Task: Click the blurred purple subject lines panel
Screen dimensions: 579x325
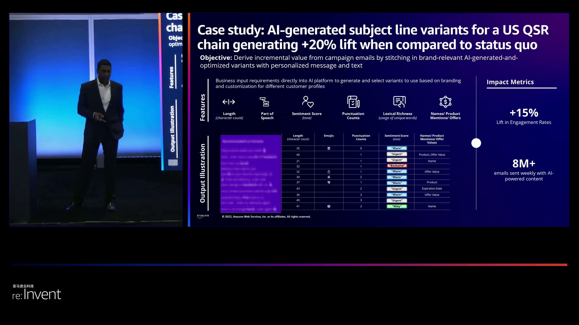Action: coord(251,174)
